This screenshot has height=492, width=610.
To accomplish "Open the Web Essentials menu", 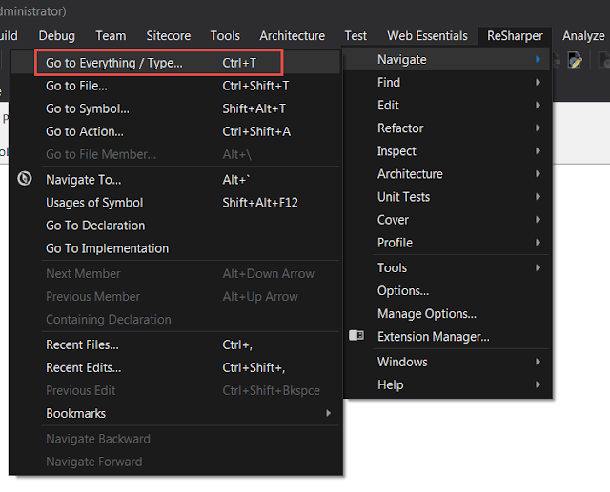I will pos(427,36).
